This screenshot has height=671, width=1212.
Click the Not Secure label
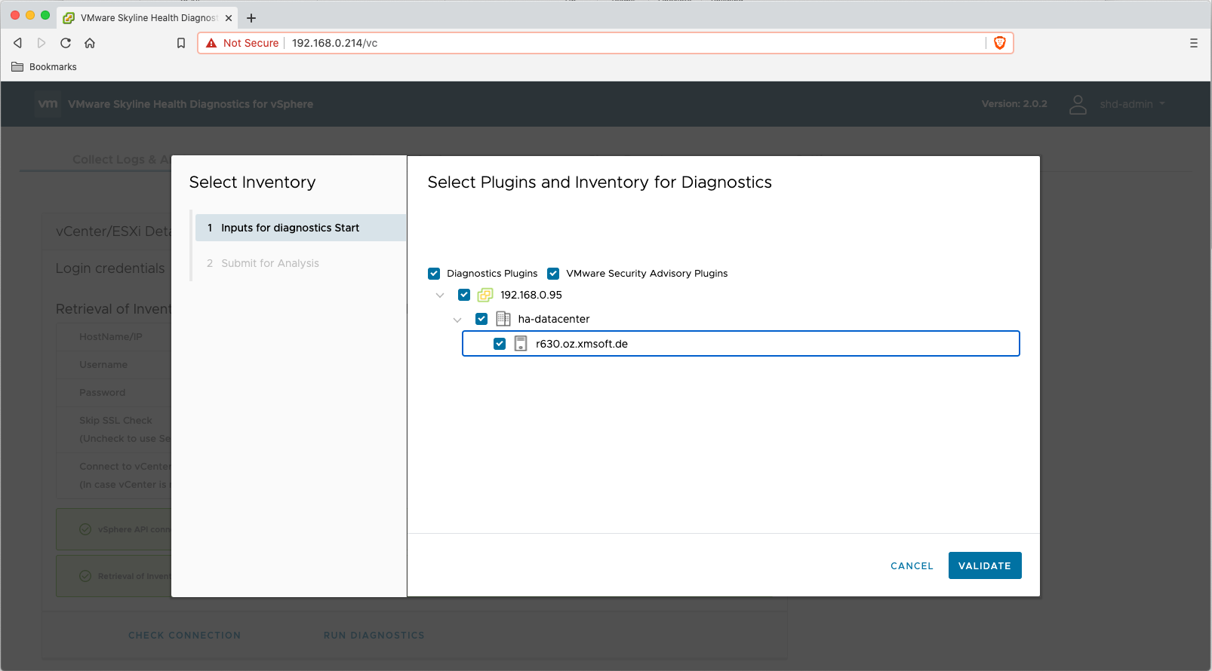point(251,43)
